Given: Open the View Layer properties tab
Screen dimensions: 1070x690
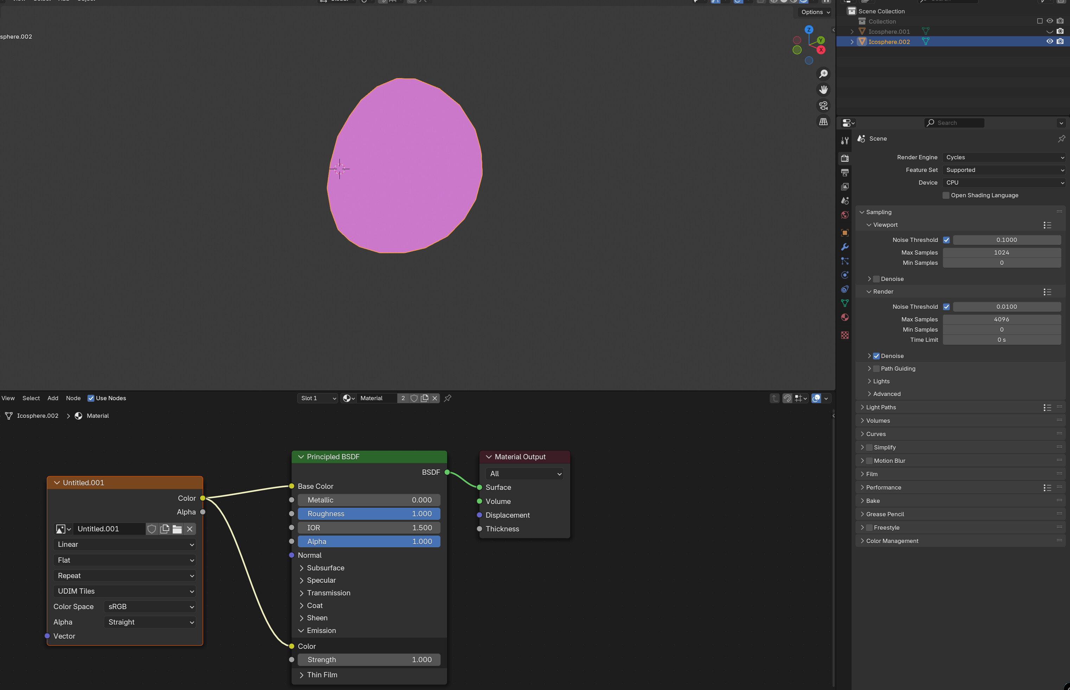Looking at the screenshot, I should pyautogui.click(x=845, y=186).
